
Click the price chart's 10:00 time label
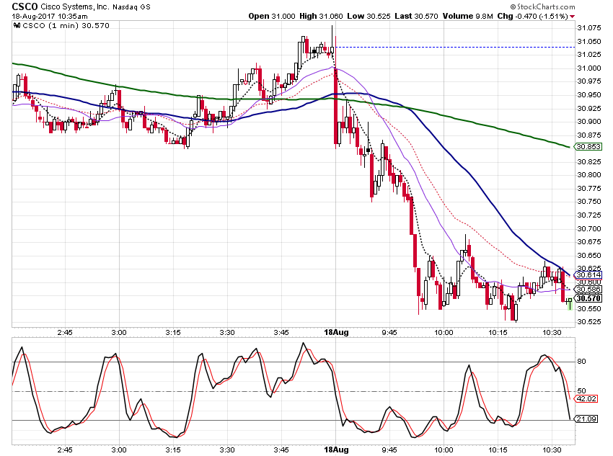click(x=444, y=333)
